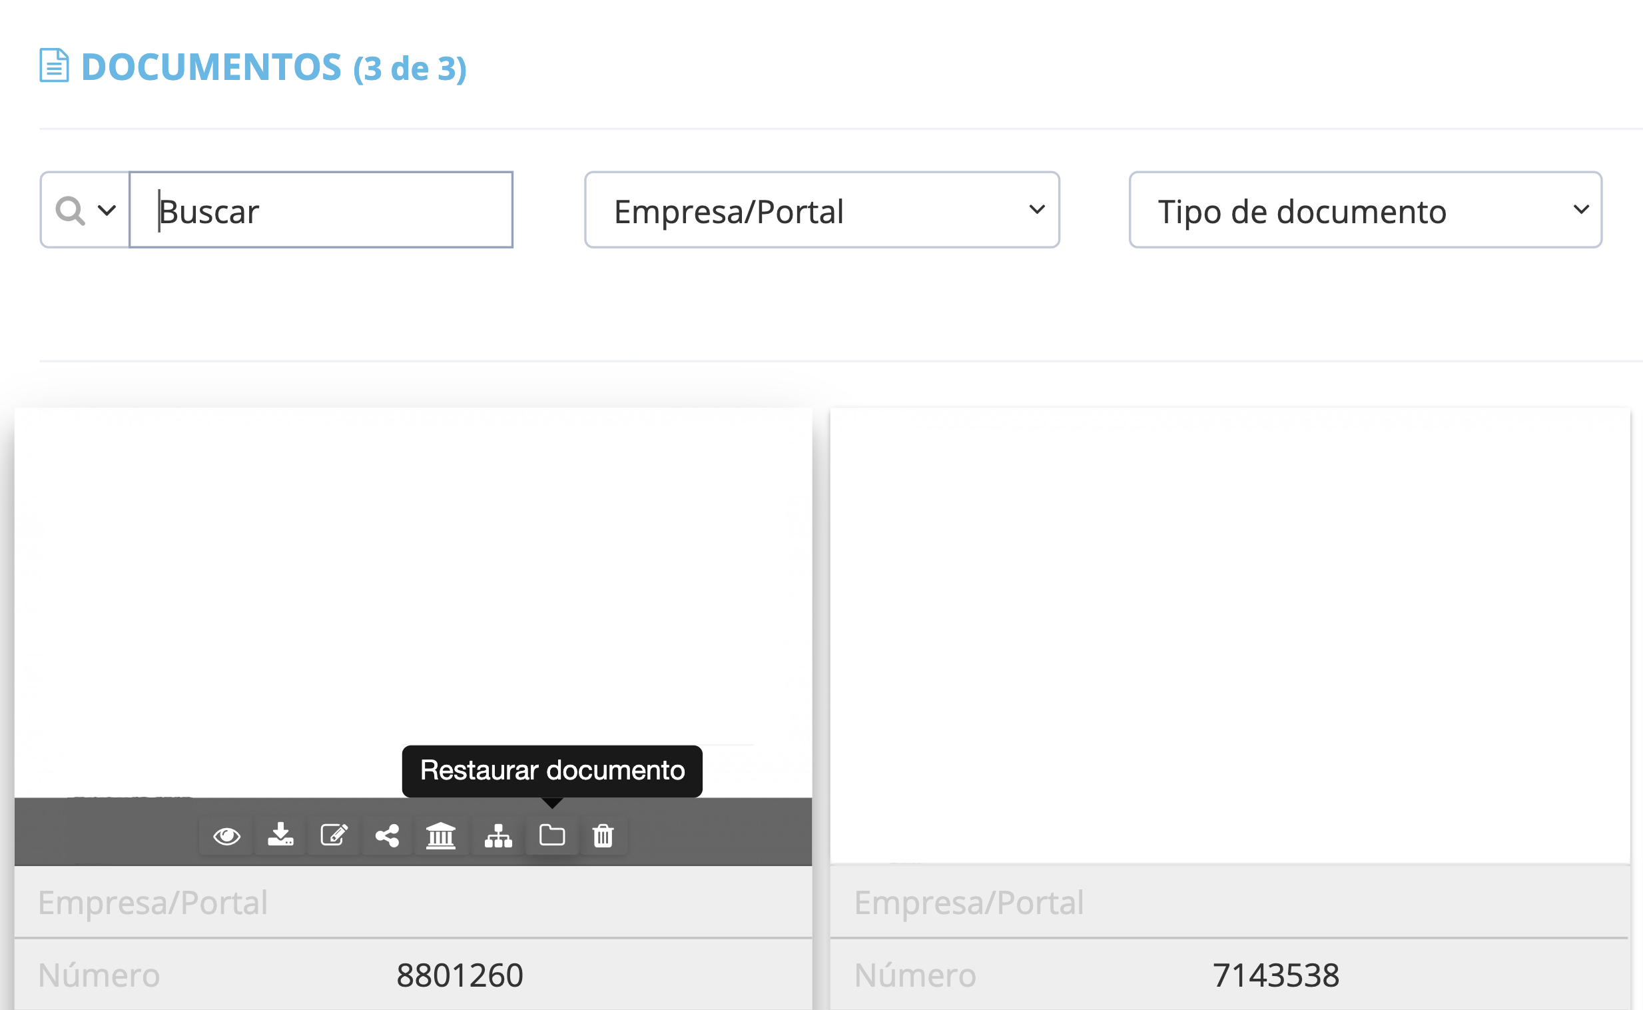This screenshot has width=1643, height=1010.
Task: Open the preview thumbnail of document 8801260
Action: [414, 603]
